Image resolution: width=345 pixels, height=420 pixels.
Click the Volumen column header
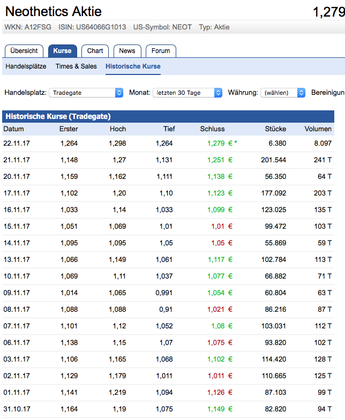(318, 129)
